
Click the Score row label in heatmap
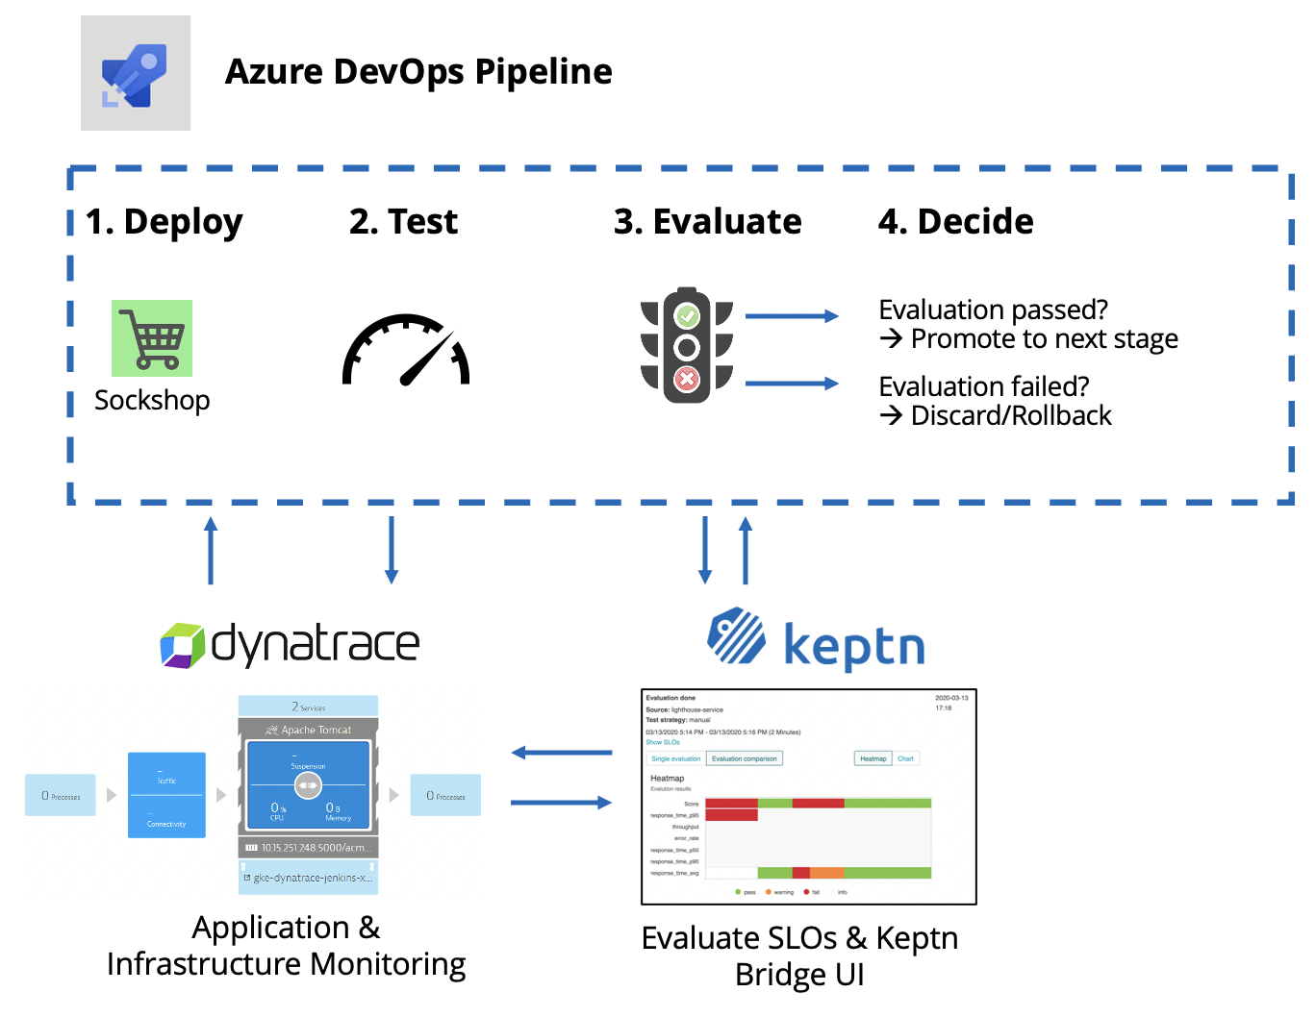tap(692, 804)
